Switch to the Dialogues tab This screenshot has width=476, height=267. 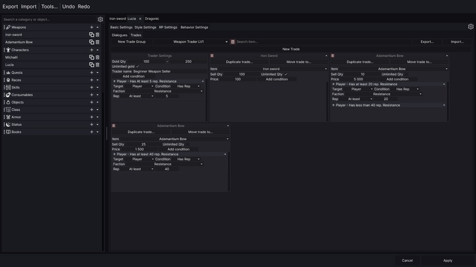[x=119, y=35]
